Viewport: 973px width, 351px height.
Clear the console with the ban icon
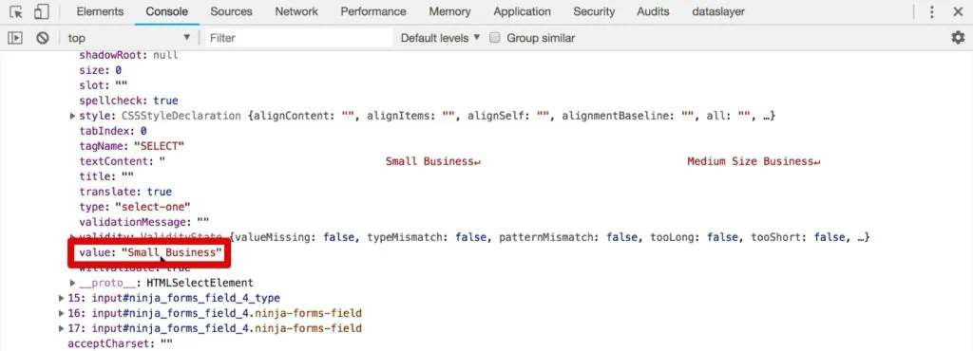click(42, 38)
